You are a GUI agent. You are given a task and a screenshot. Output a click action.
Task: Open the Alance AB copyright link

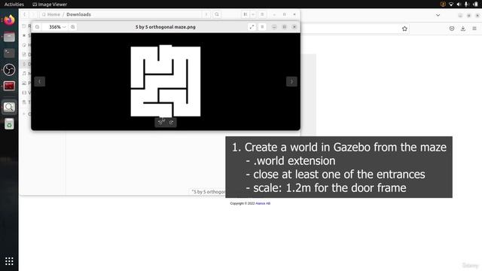click(x=263, y=203)
